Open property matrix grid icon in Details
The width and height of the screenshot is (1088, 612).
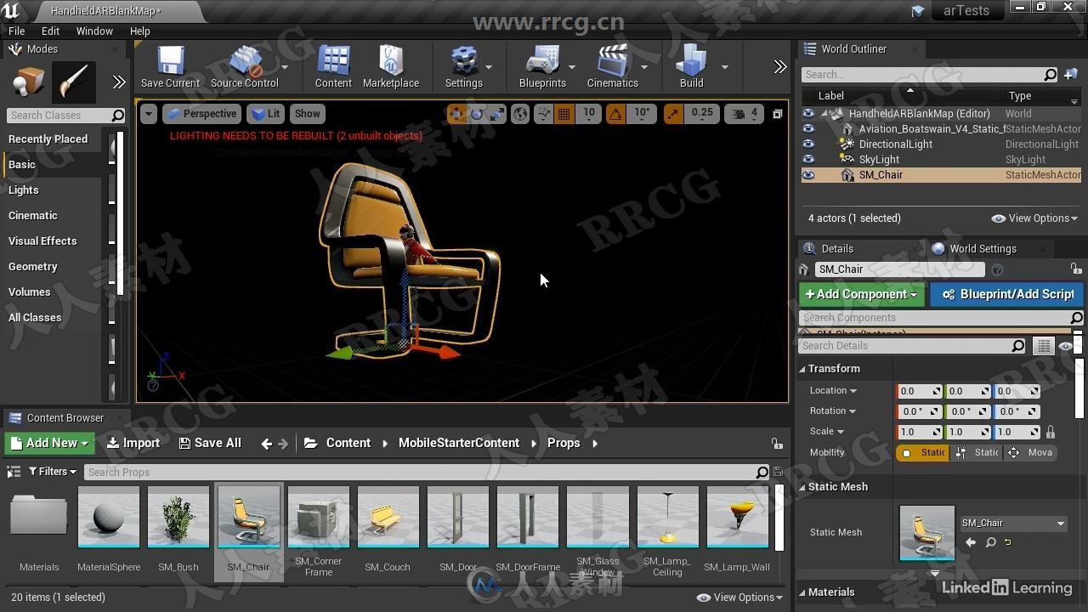click(x=1043, y=346)
